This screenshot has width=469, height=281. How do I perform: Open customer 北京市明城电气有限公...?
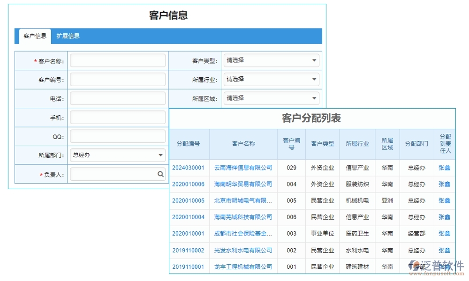click(x=242, y=200)
